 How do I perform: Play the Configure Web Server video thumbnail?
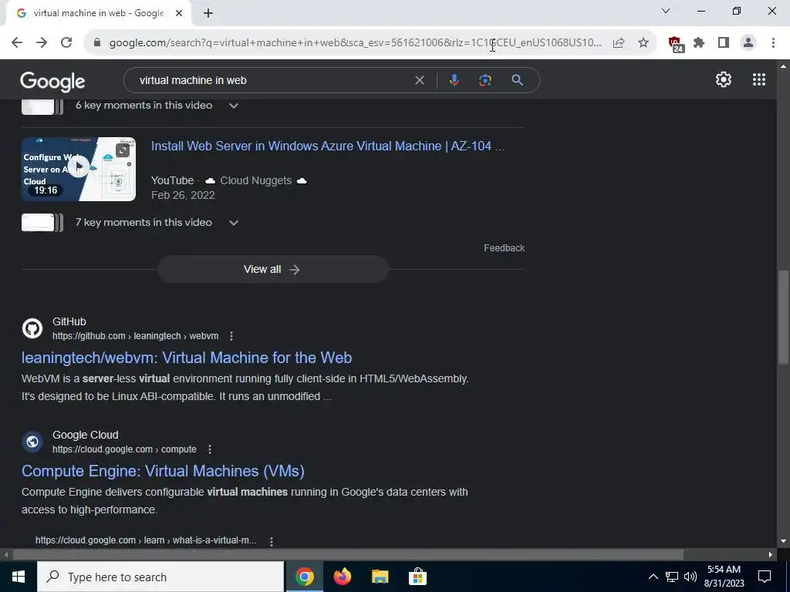tap(79, 169)
